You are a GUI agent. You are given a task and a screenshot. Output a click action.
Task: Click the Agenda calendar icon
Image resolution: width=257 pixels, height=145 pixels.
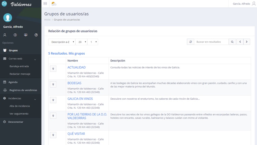[x=4, y=82]
